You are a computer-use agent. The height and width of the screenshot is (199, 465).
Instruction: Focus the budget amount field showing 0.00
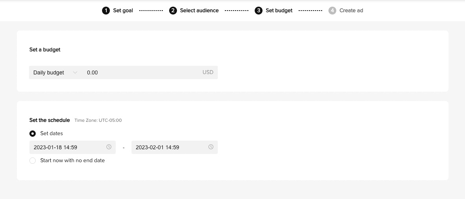pyautogui.click(x=141, y=72)
